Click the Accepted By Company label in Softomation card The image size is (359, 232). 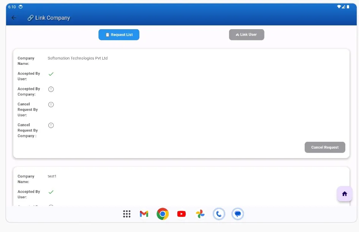point(29,91)
